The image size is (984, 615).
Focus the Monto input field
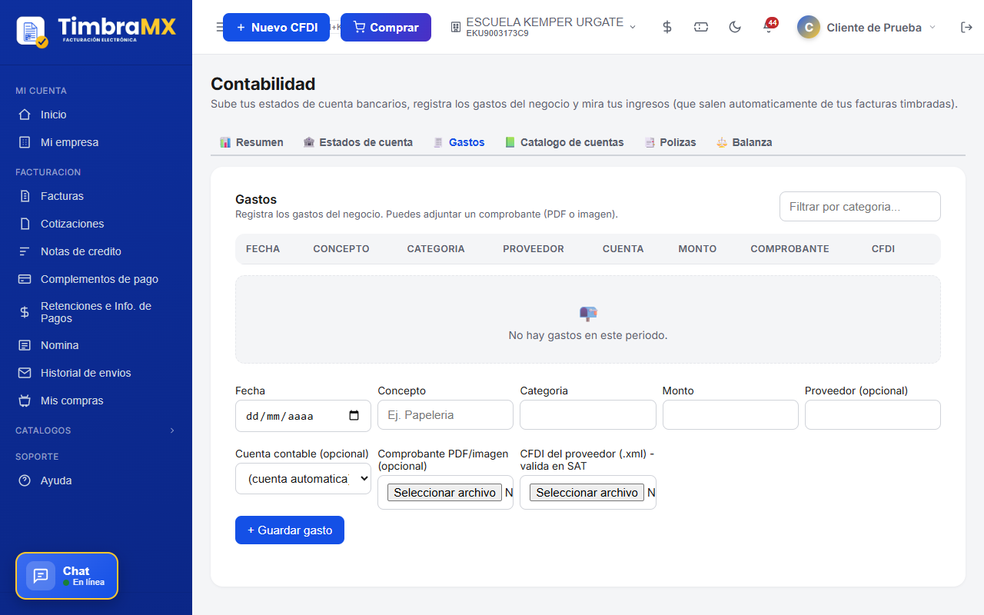coord(730,415)
